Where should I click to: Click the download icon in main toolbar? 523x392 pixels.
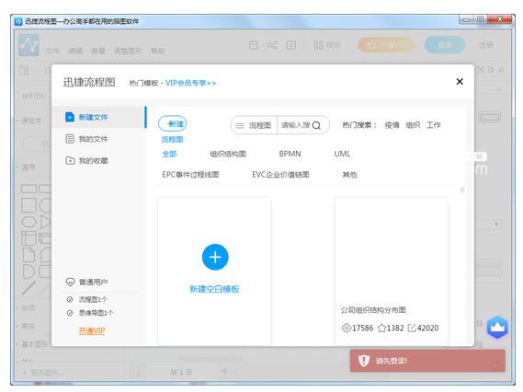click(290, 45)
